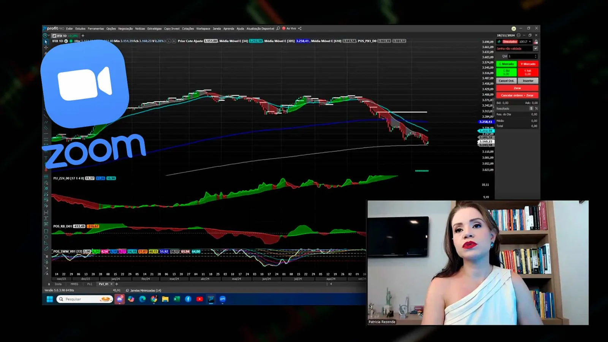Open the Ferramentas menu
Screen dimensions: 608x342
[x=96, y=28]
